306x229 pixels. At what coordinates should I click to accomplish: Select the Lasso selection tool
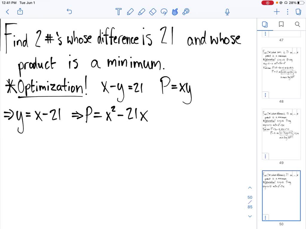point(164,12)
